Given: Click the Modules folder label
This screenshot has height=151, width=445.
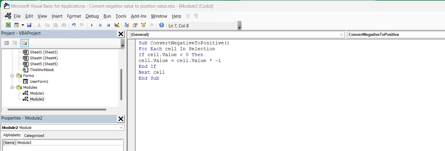Looking at the screenshot, I should pos(30,87).
